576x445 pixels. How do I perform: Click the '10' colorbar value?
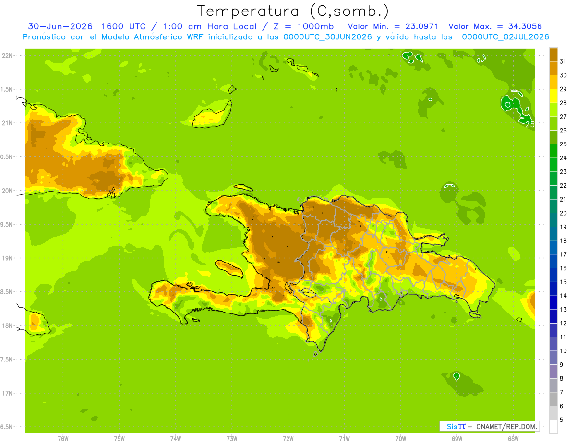[564, 351]
